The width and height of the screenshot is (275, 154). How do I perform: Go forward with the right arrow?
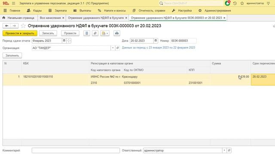(x=14, y=26)
